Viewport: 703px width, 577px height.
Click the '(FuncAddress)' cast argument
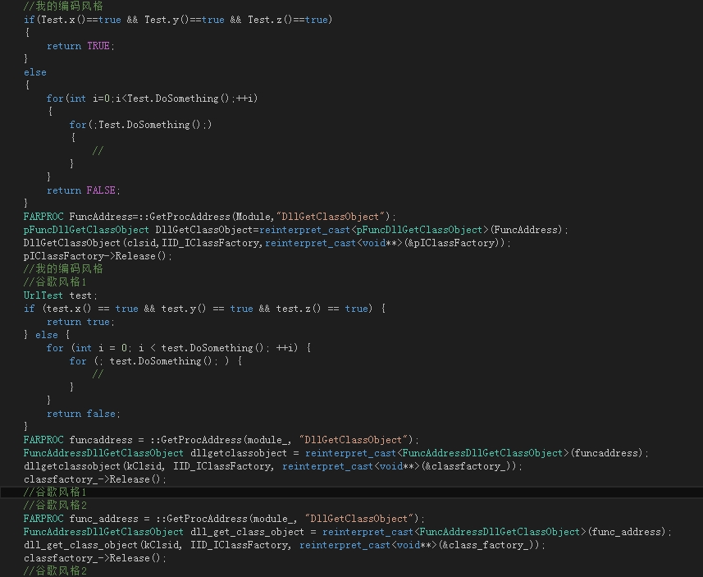point(527,230)
